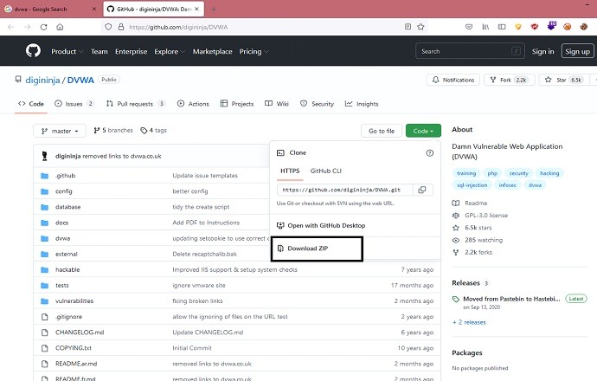The height and width of the screenshot is (381, 597).
Task: Open the .github folder
Action: click(x=65, y=176)
